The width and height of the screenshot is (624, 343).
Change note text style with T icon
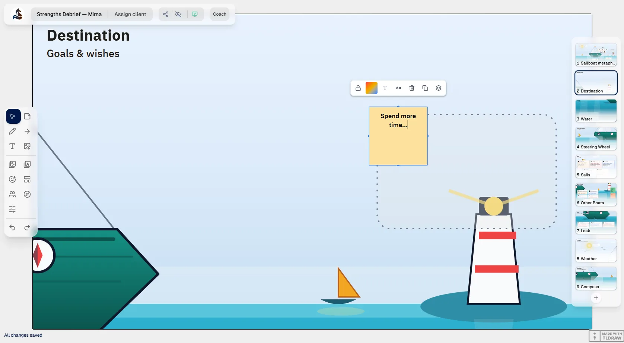point(385,88)
